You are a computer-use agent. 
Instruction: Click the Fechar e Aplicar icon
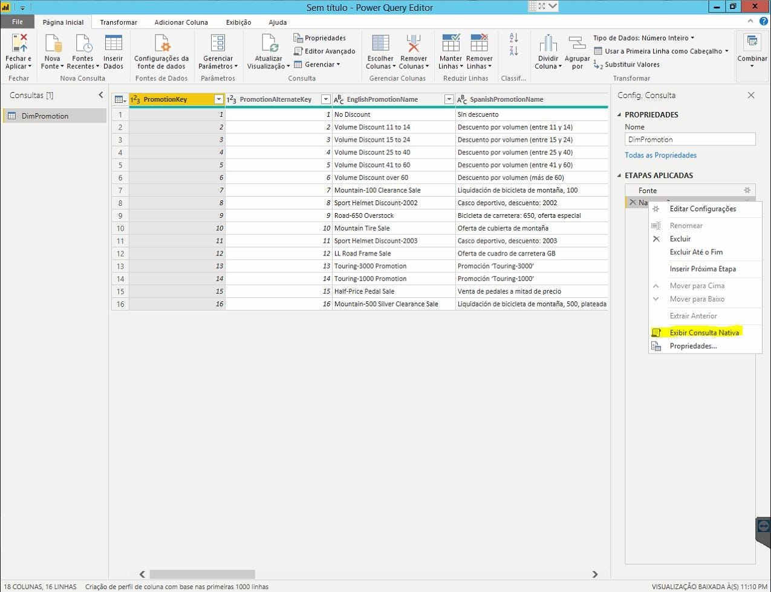coord(18,44)
